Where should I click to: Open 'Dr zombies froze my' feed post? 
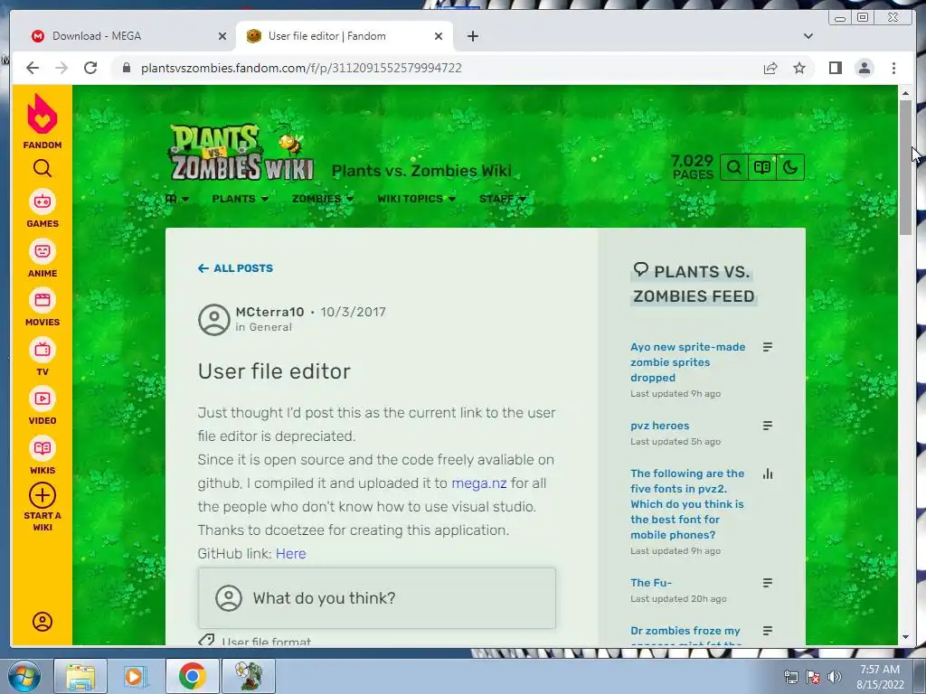point(685,631)
